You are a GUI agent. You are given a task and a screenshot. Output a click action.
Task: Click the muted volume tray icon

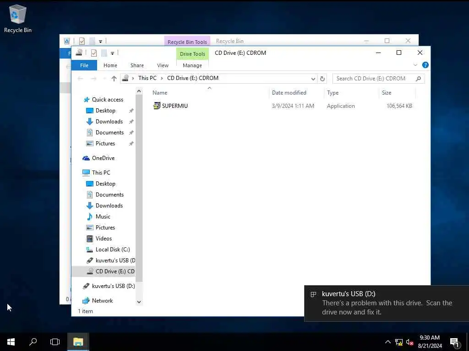click(409, 342)
